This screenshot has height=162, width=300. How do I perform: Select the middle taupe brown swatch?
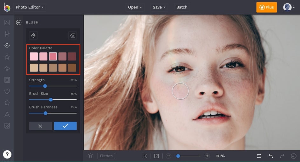pyautogui.click(x=53, y=68)
